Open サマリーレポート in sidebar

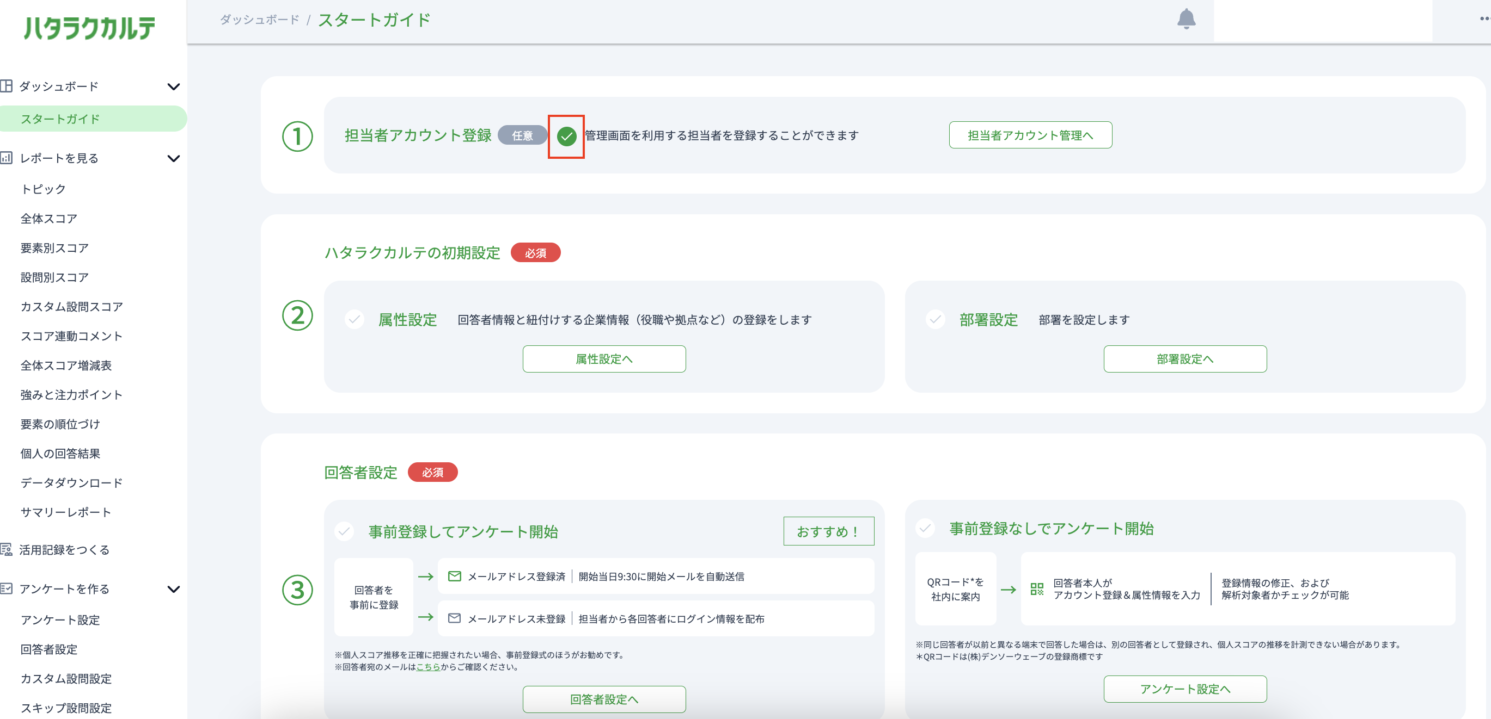(x=66, y=512)
